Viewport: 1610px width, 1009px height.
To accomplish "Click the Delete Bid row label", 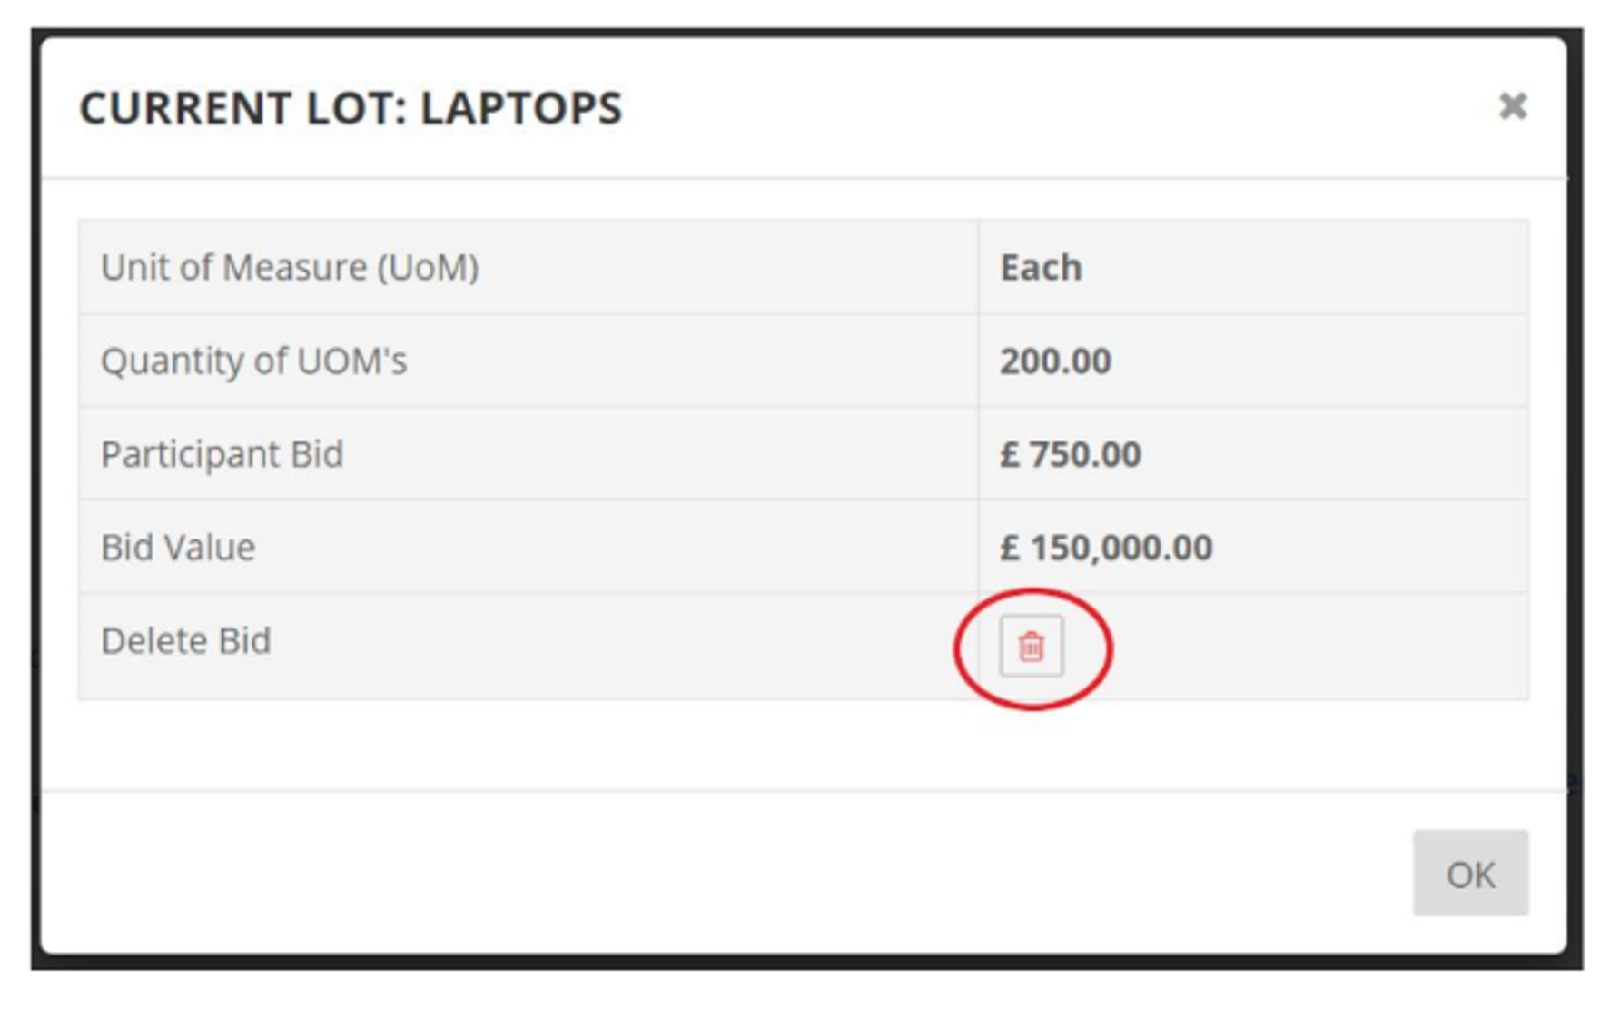I will pos(185,641).
